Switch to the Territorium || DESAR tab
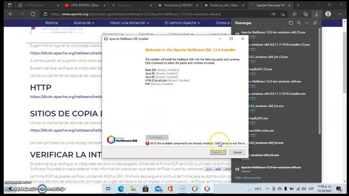The height and width of the screenshot is (196, 349). (x=178, y=5)
